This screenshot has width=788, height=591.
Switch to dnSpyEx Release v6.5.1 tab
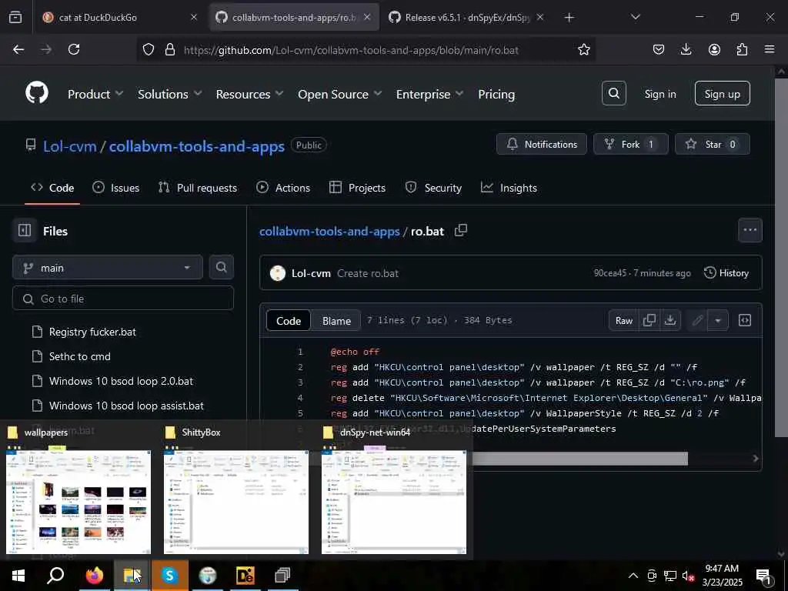point(467,17)
